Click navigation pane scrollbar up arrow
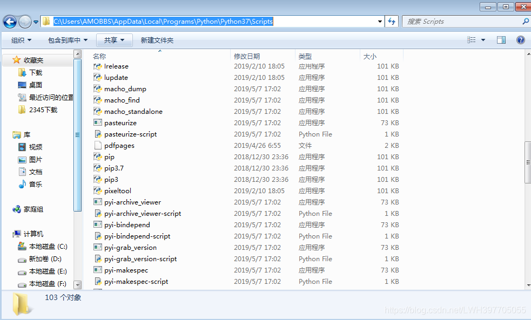 (78, 54)
